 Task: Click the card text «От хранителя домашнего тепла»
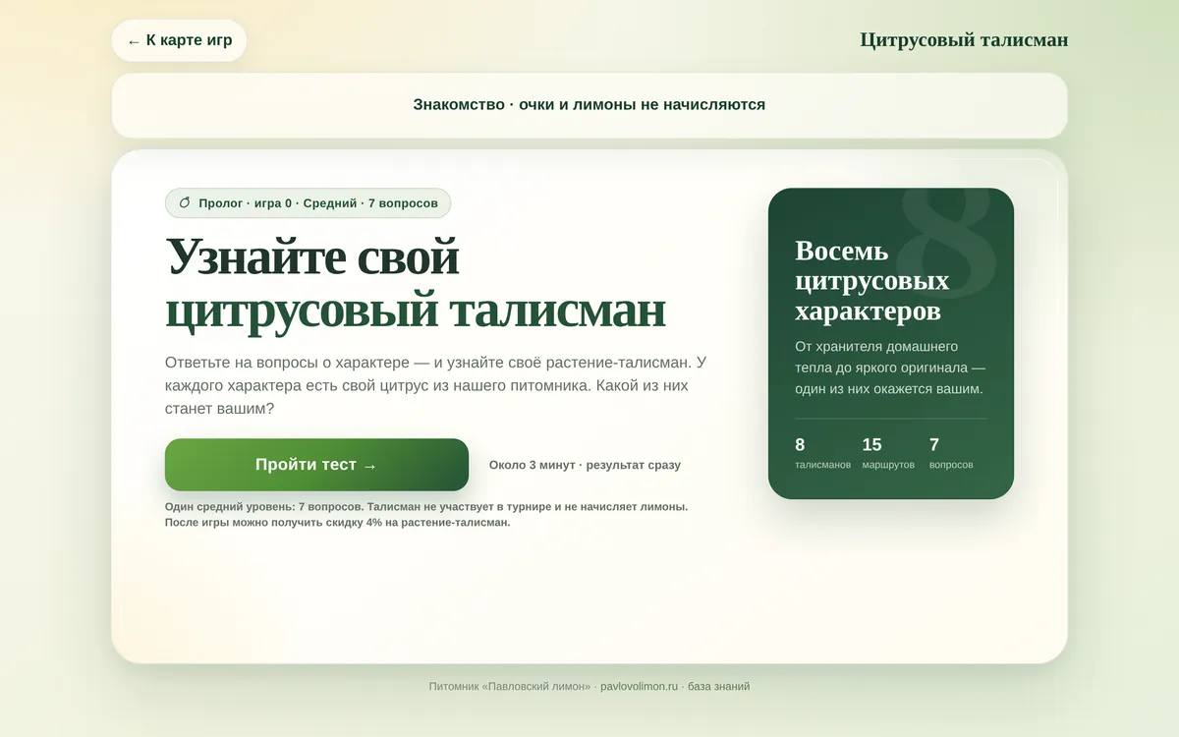point(890,368)
